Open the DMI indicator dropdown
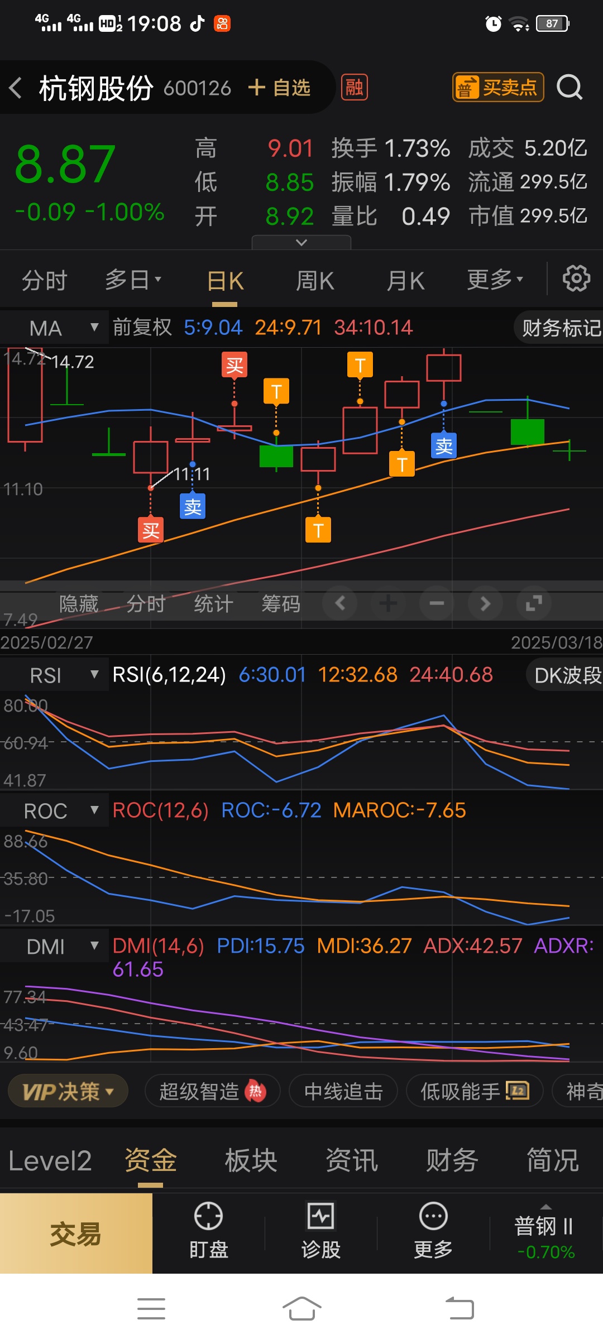603x1344 pixels. (54, 947)
